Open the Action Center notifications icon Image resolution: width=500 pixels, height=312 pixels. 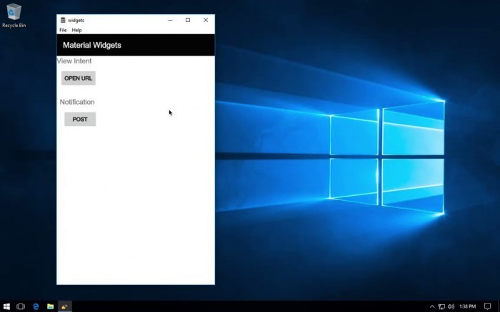(x=487, y=306)
